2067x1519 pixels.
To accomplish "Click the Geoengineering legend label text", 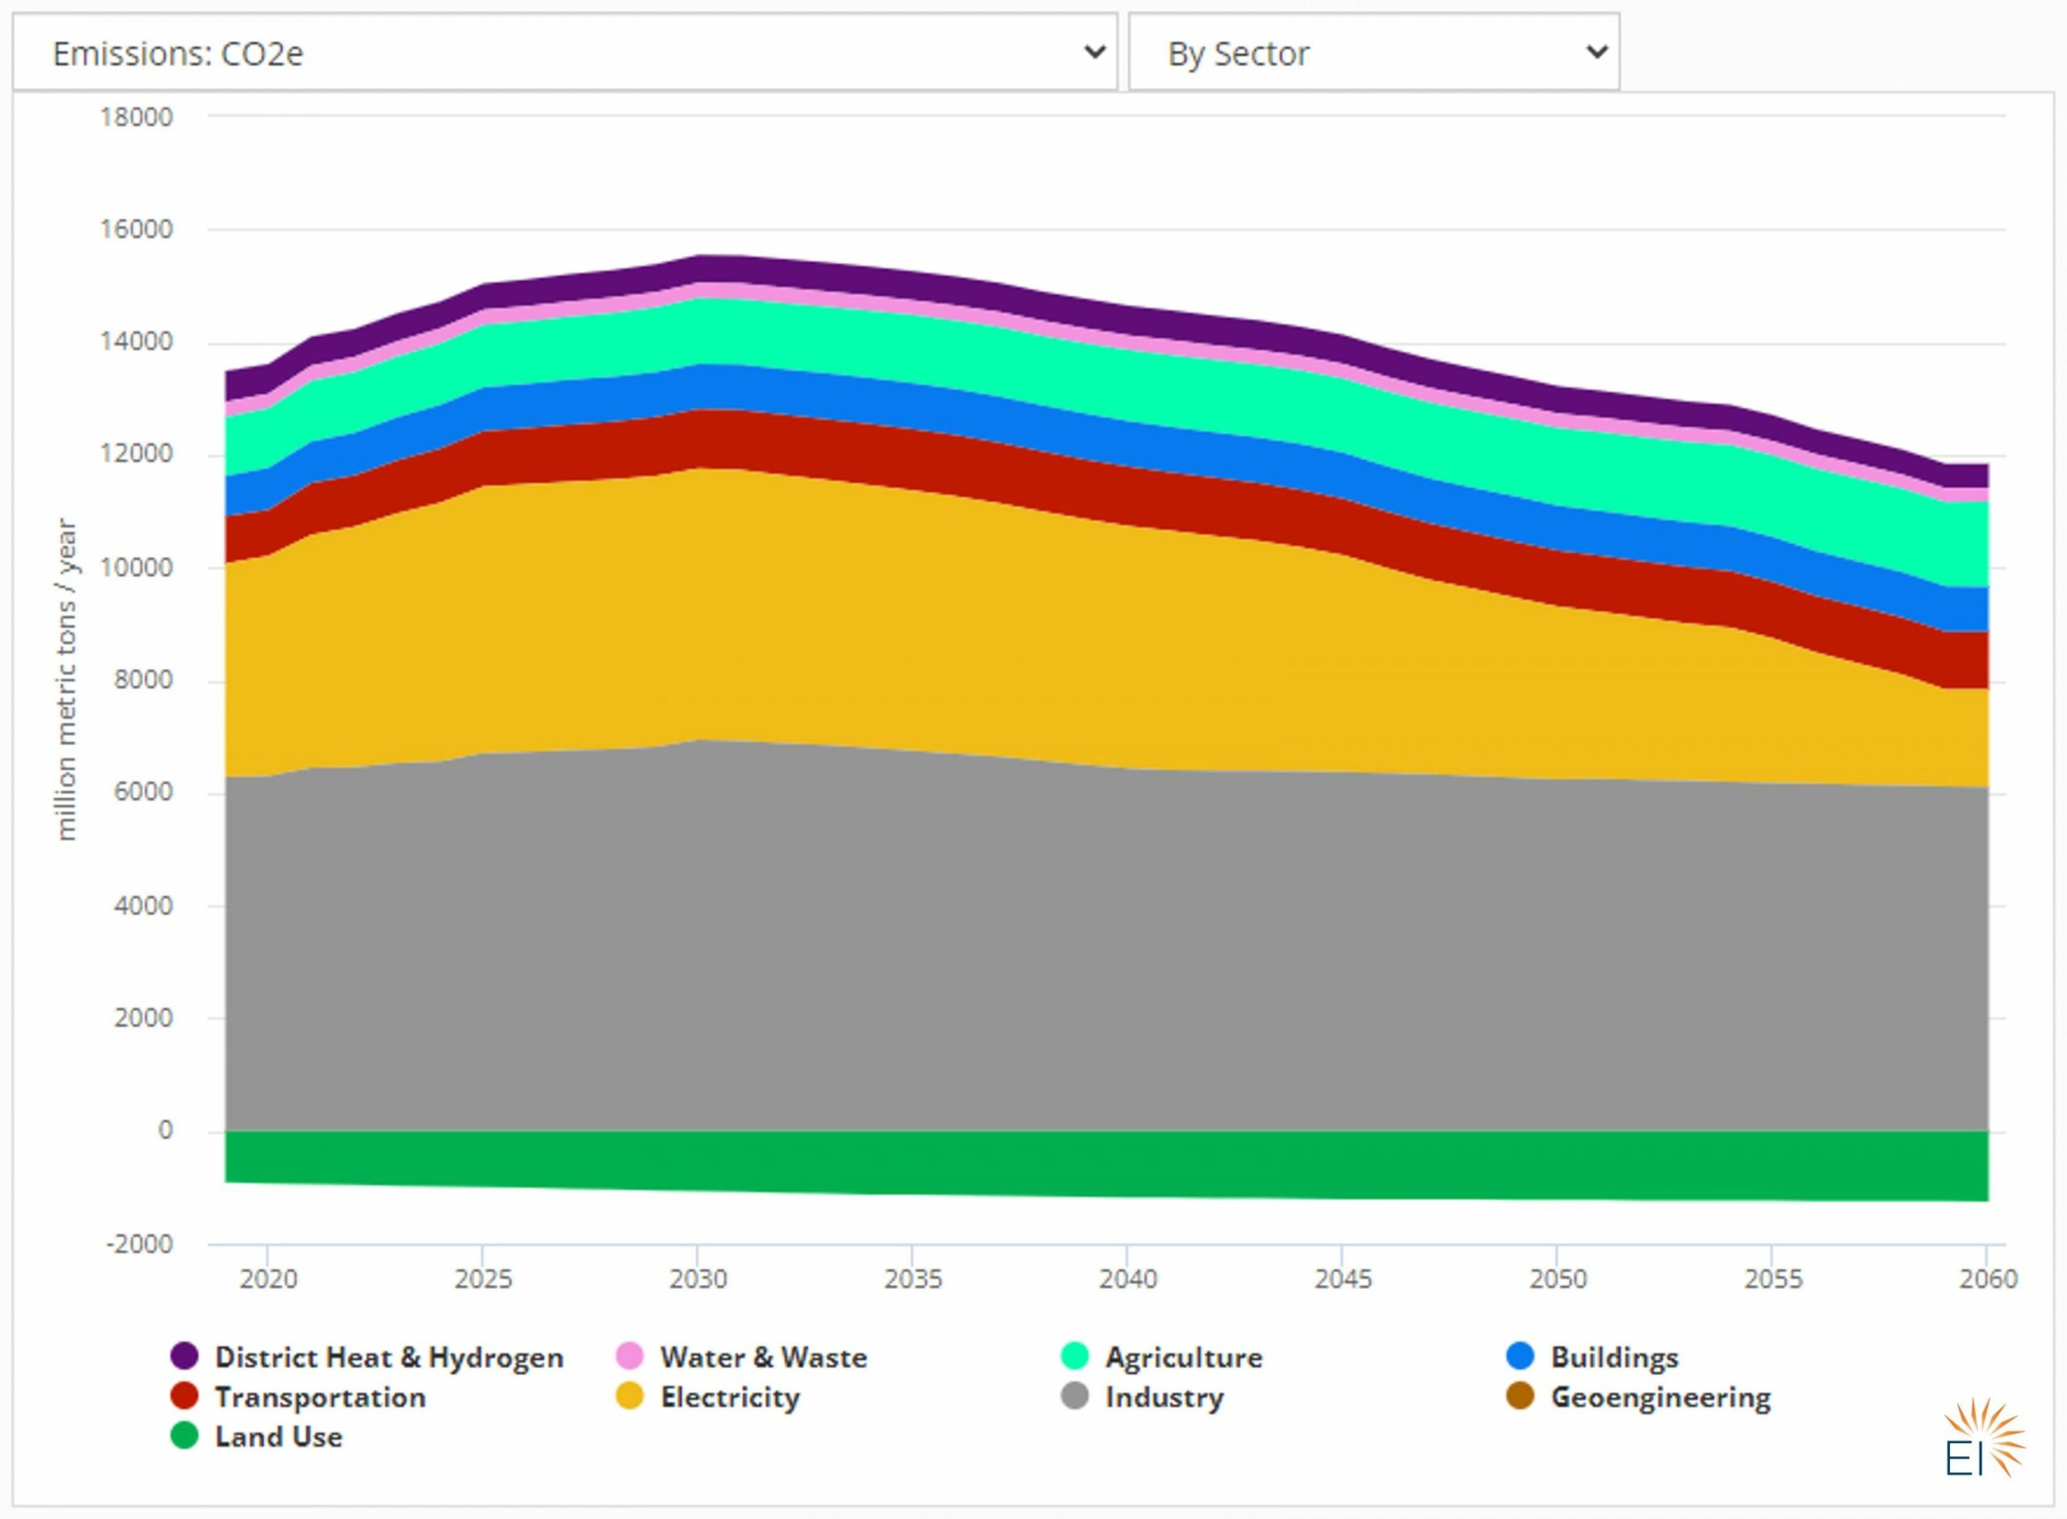I will (x=1660, y=1396).
